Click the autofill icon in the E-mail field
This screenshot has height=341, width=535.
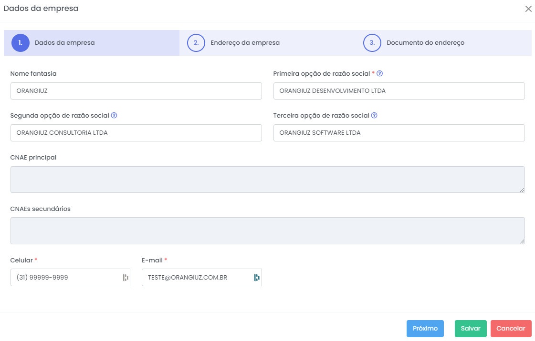257,278
